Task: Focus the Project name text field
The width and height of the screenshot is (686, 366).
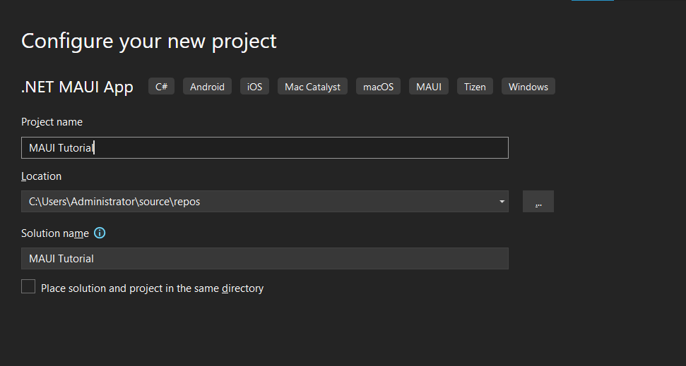Action: tap(264, 148)
